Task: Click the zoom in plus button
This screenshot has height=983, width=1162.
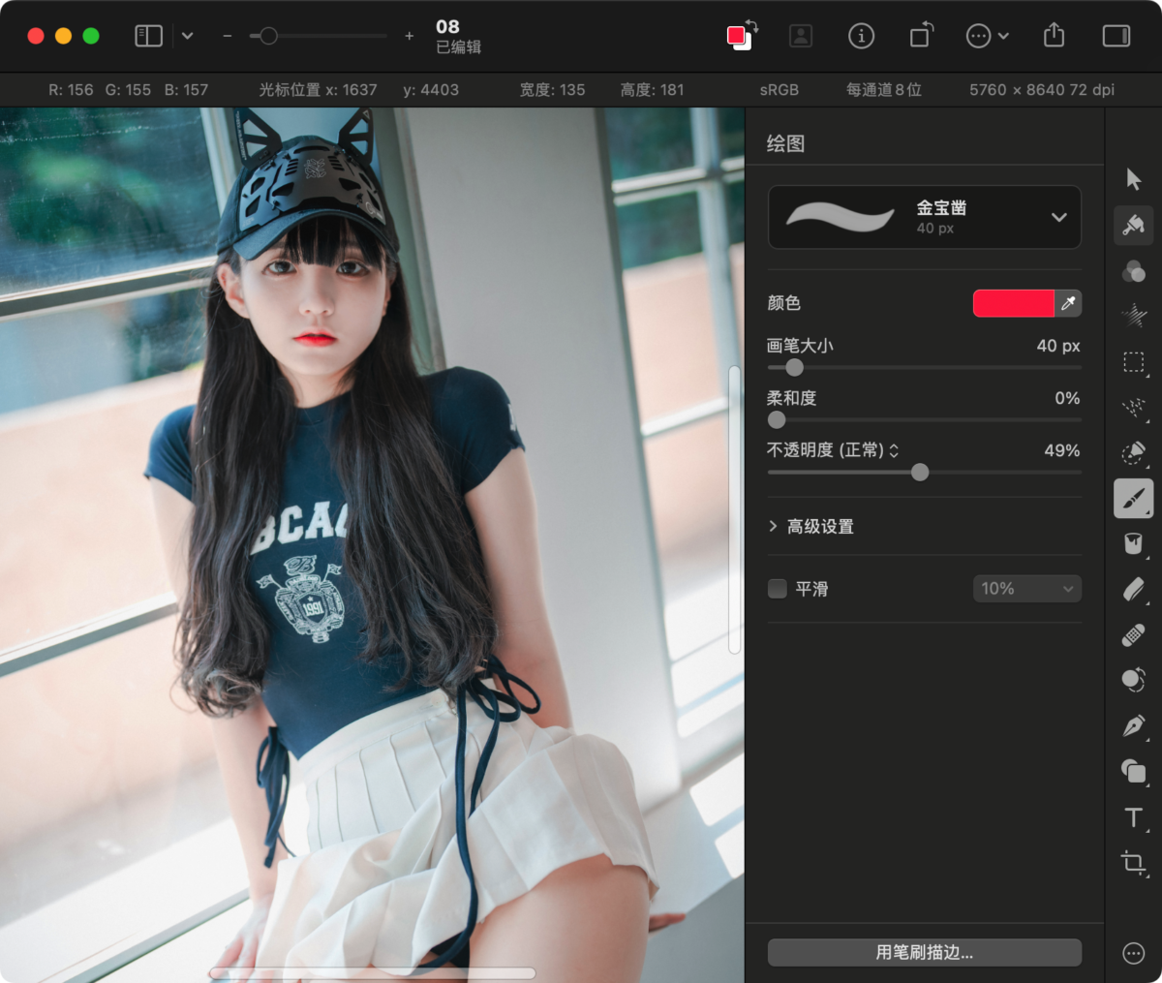Action: pyautogui.click(x=410, y=36)
